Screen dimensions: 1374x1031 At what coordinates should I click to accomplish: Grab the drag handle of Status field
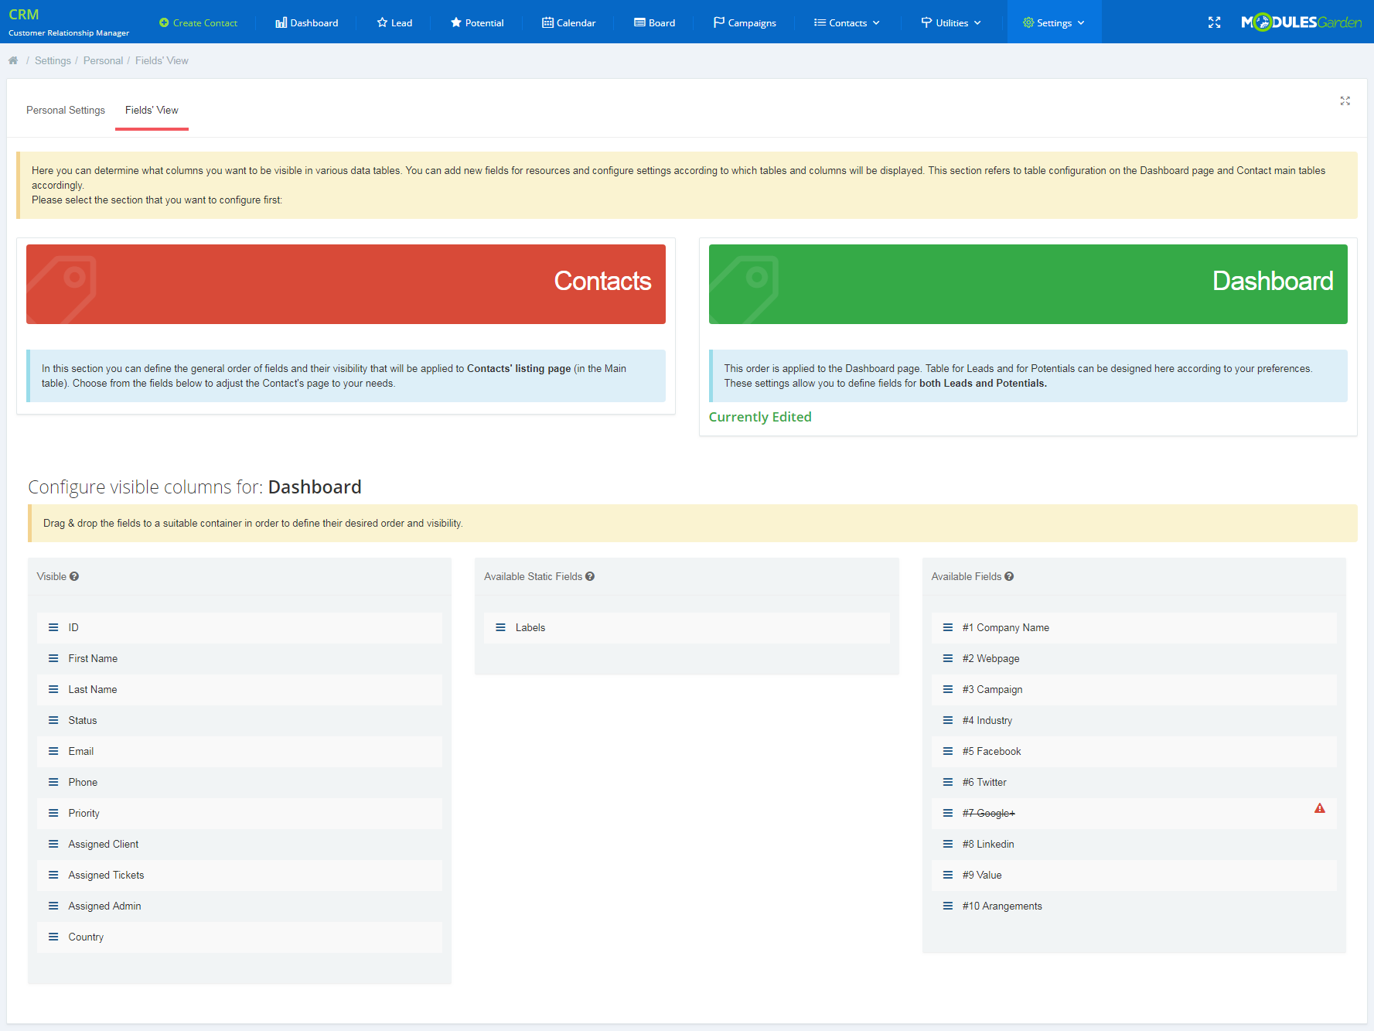(53, 720)
